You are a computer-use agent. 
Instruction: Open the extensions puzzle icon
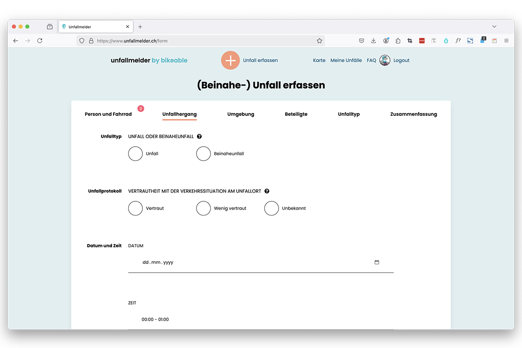pos(398,41)
